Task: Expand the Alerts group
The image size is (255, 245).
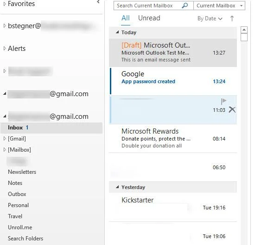Action: pyautogui.click(x=5, y=49)
